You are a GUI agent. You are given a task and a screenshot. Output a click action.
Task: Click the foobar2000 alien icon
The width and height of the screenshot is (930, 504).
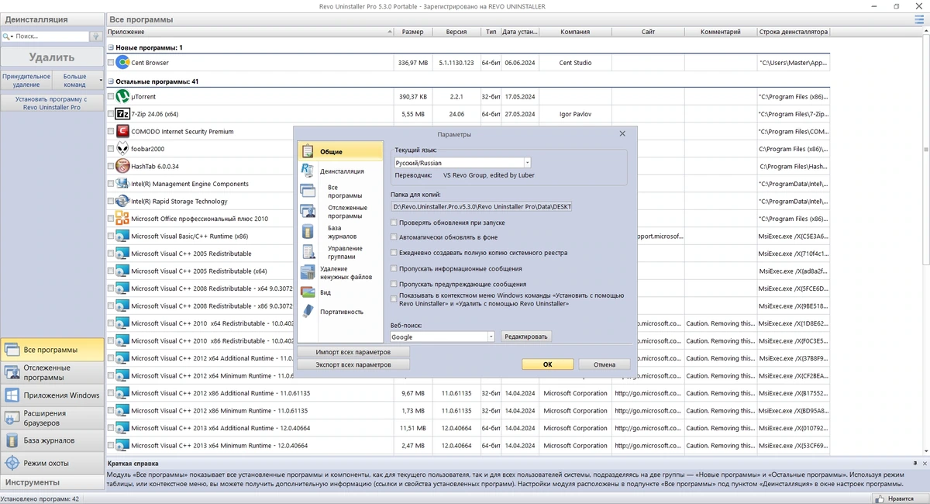[122, 149]
